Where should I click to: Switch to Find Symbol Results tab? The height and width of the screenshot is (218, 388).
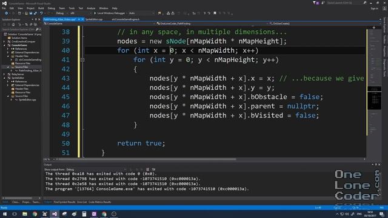(x=64, y=202)
